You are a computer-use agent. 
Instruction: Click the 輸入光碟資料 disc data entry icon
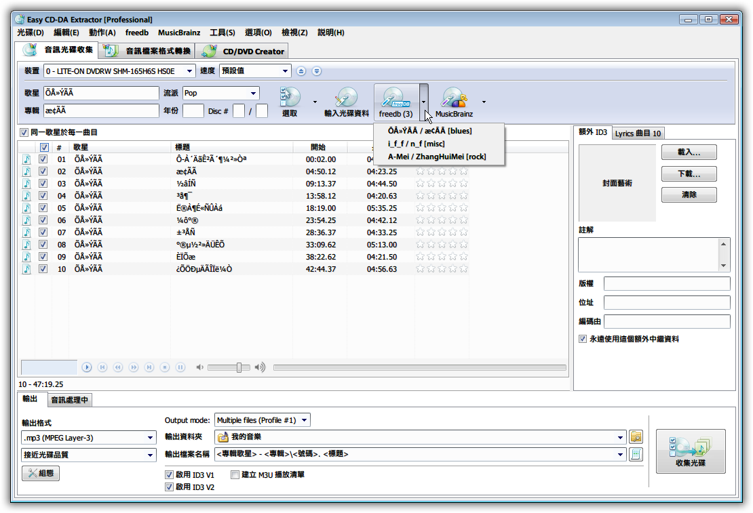click(345, 98)
